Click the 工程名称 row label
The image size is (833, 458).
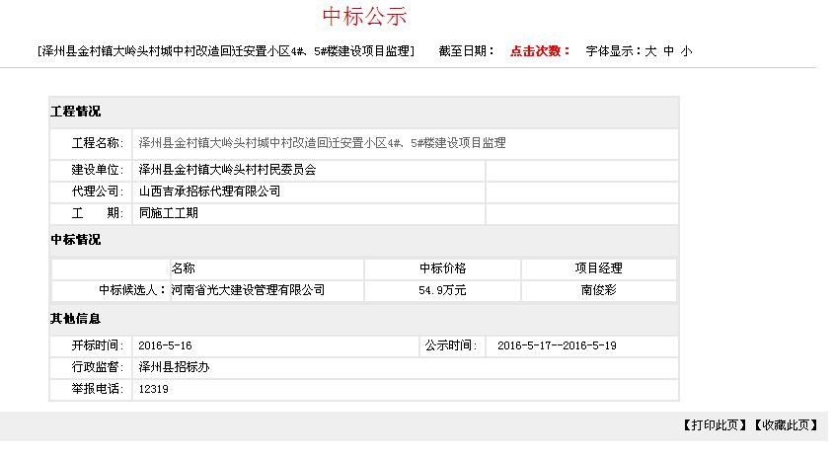pyautogui.click(x=98, y=143)
